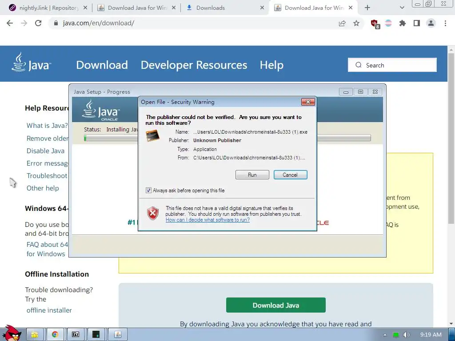Click the application file icon in the warning dialog
Image resolution: width=455 pixels, height=341 pixels.
point(153,136)
